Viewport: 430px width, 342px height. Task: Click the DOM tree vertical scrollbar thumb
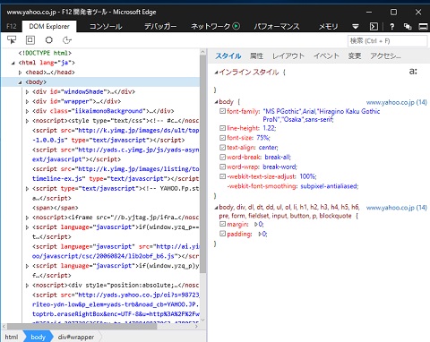[x=202, y=164]
